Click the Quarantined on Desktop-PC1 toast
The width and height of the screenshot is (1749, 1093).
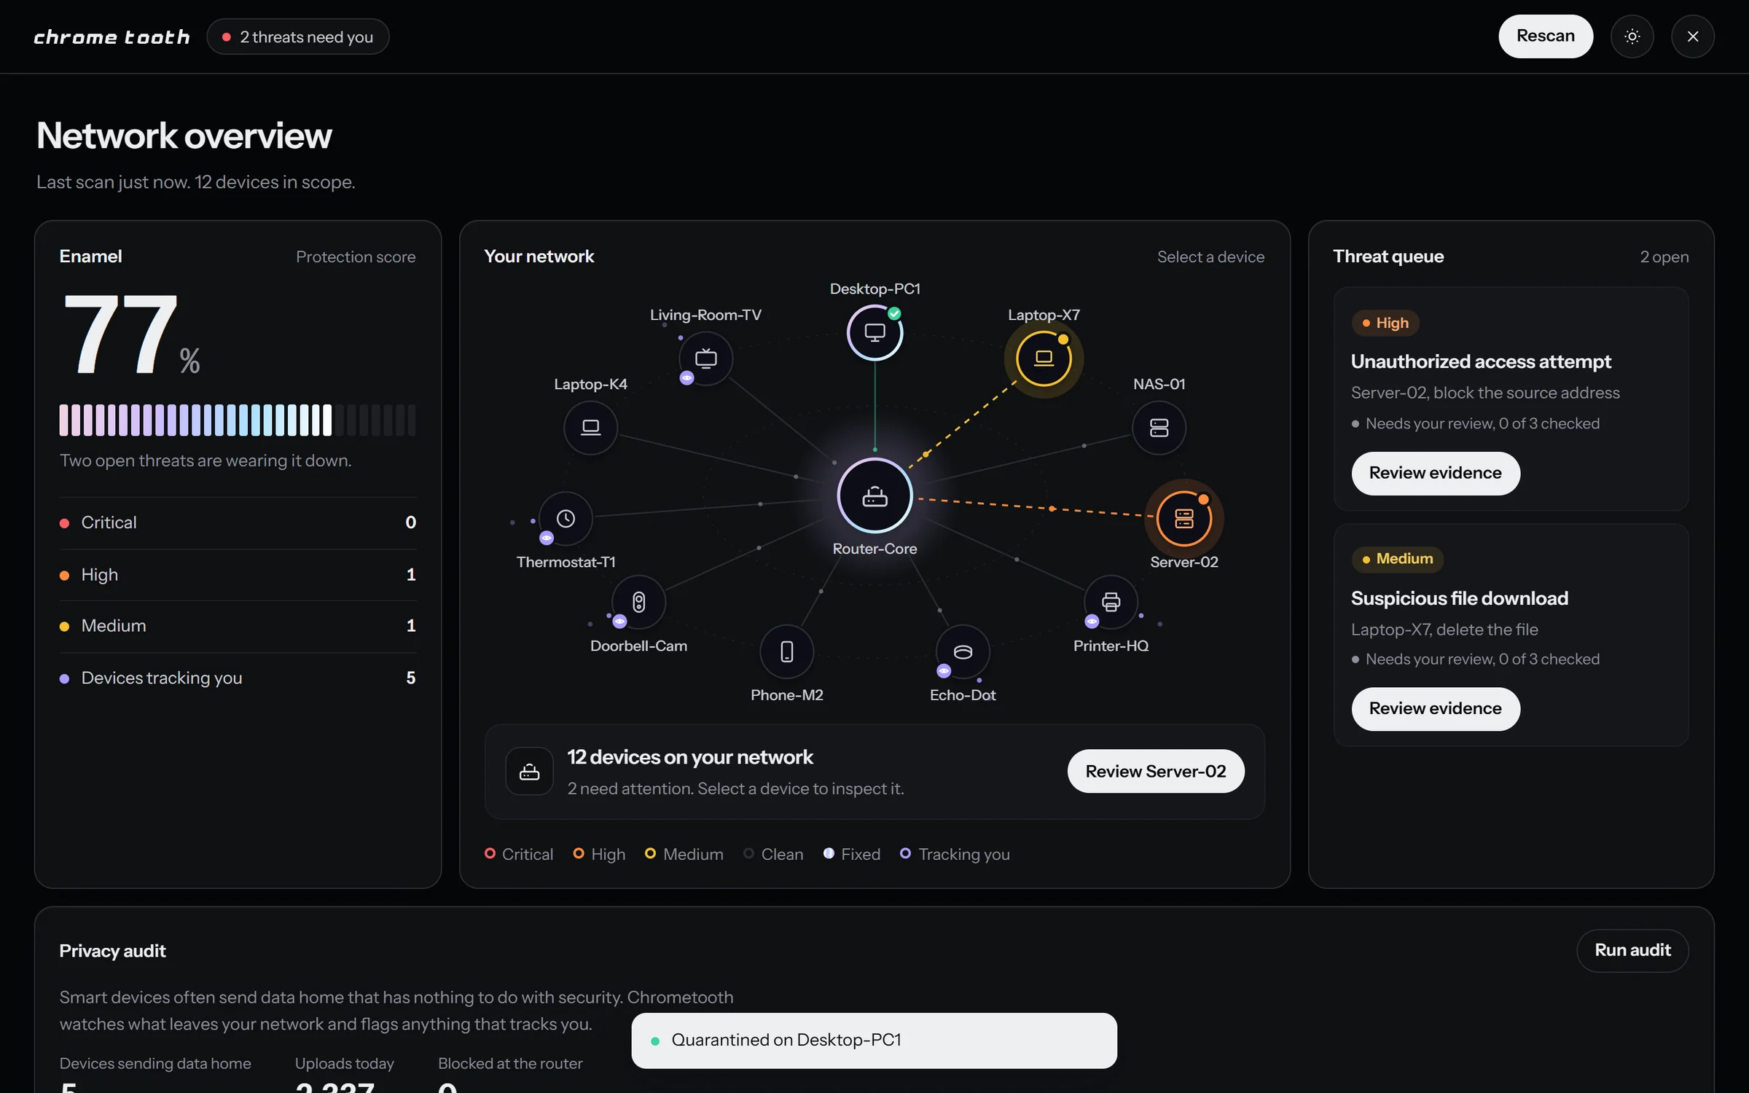[x=874, y=1041]
